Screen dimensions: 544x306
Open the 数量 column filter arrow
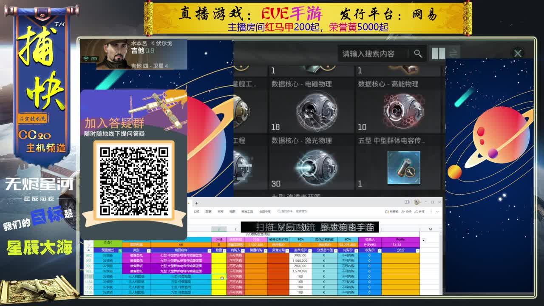pyautogui.click(x=224, y=250)
